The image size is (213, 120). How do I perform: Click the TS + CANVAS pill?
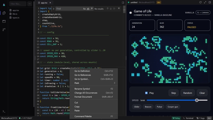[x=203, y=12]
